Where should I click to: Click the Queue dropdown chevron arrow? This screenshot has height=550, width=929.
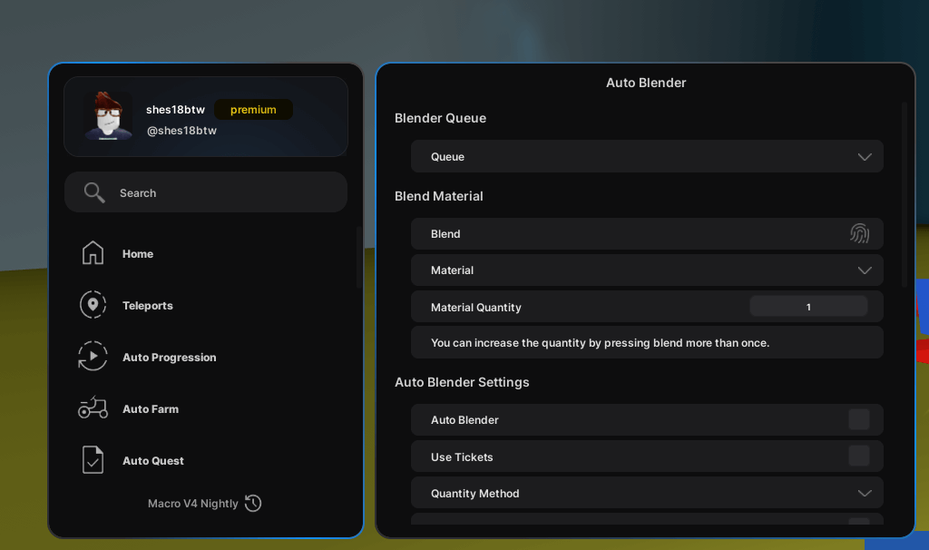865,157
